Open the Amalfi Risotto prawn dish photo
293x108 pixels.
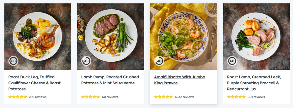(x=183, y=37)
